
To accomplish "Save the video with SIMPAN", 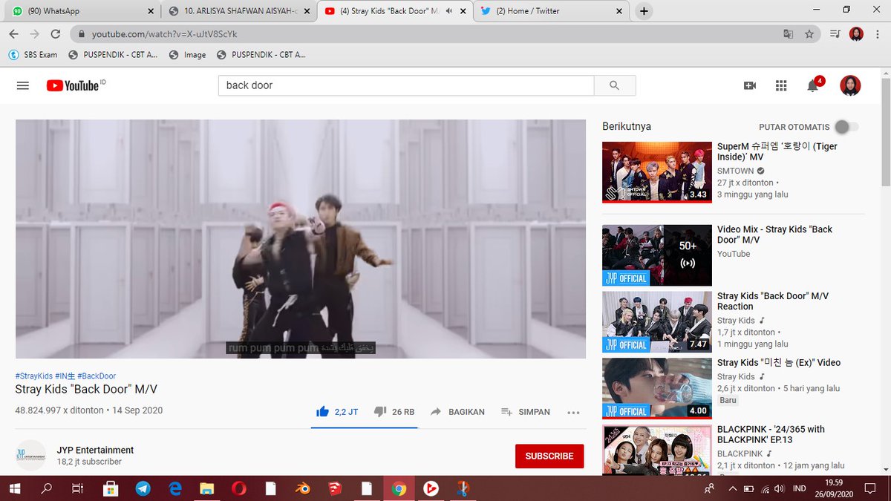I will pyautogui.click(x=526, y=412).
